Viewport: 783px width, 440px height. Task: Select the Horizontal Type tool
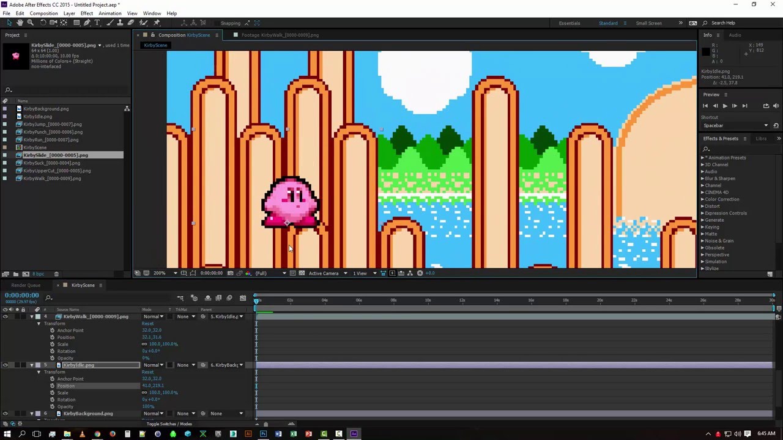(x=97, y=23)
